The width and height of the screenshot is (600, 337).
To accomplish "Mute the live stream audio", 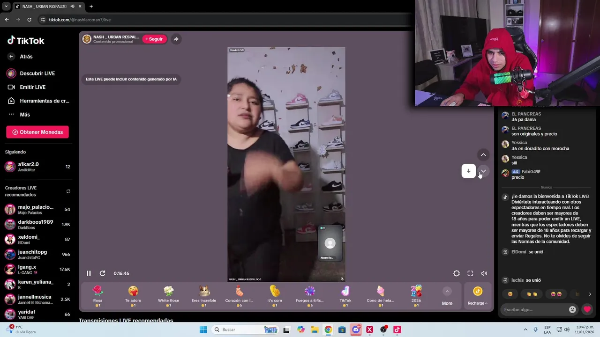I will point(484,273).
